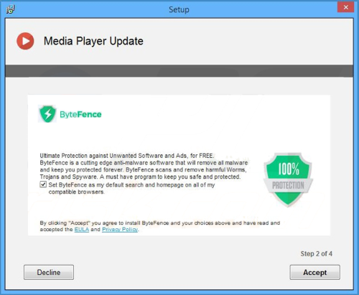
Task: Click the ByteFence green shield logo
Action: pyautogui.click(x=47, y=114)
